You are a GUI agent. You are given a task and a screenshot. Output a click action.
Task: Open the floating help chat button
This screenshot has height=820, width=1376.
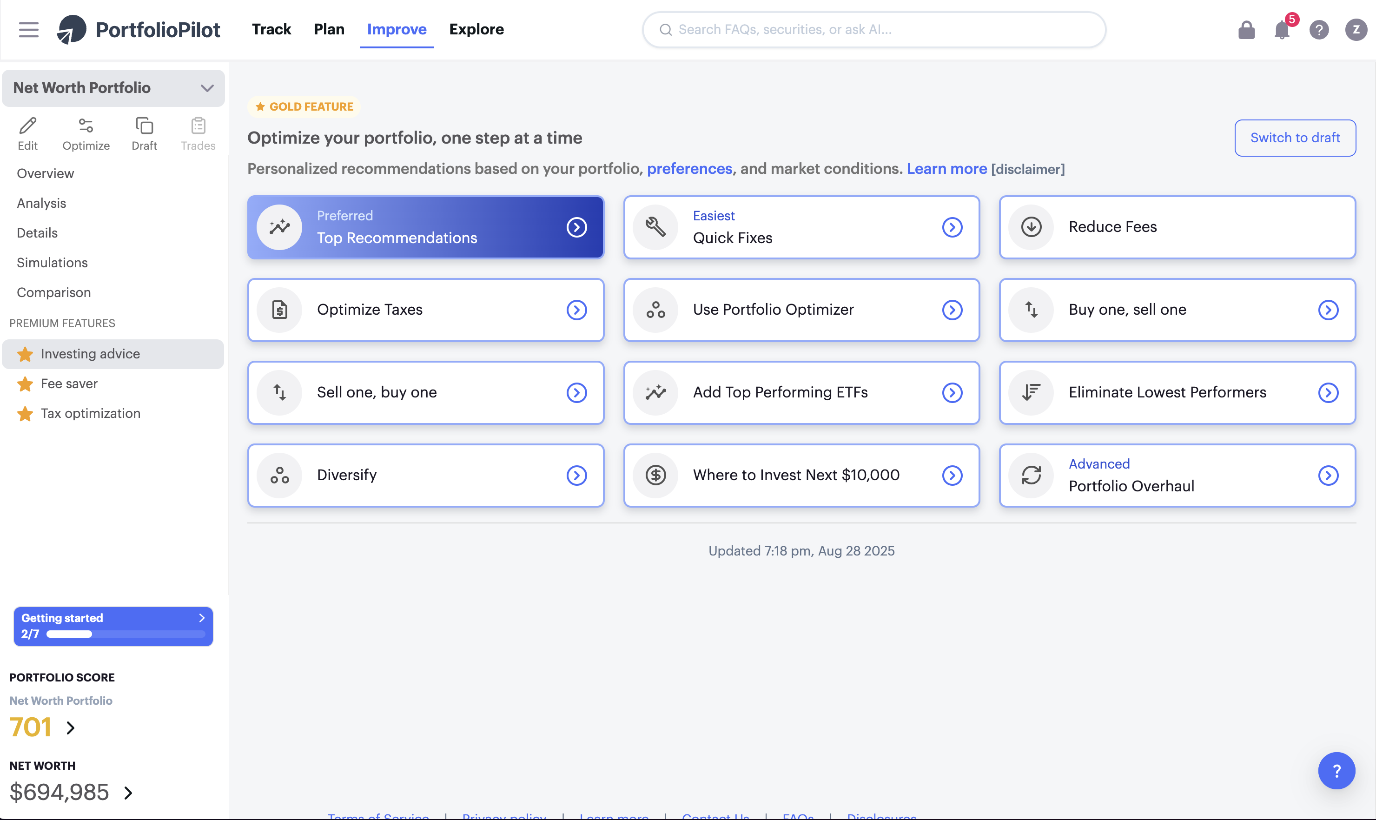[1336, 771]
